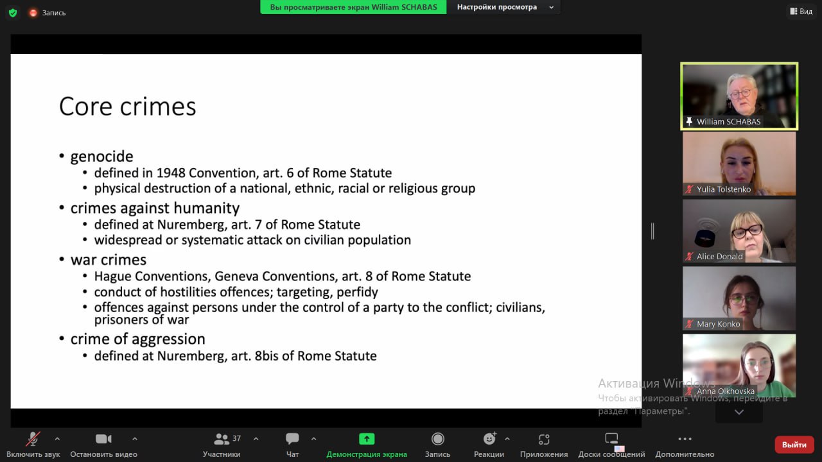This screenshot has width=822, height=462.
Task: Click the green Share Screen icon
Action: pos(366,440)
